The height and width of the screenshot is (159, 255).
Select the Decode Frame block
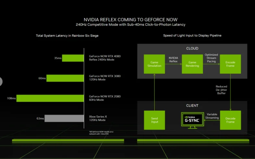point(230,120)
